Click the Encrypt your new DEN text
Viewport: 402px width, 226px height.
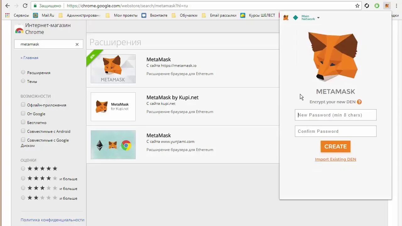[x=332, y=102]
